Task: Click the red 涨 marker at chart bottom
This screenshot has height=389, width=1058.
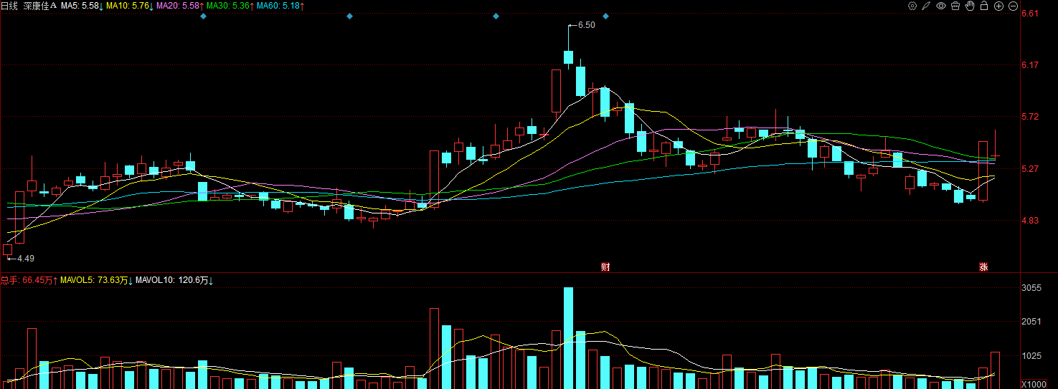Action: 983,267
